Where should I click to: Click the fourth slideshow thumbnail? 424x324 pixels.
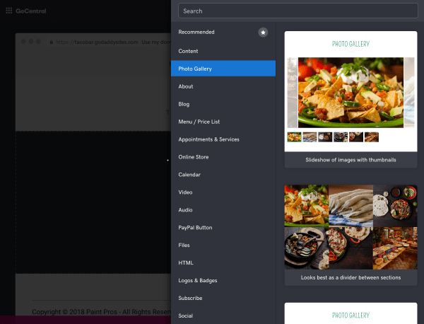click(x=341, y=137)
